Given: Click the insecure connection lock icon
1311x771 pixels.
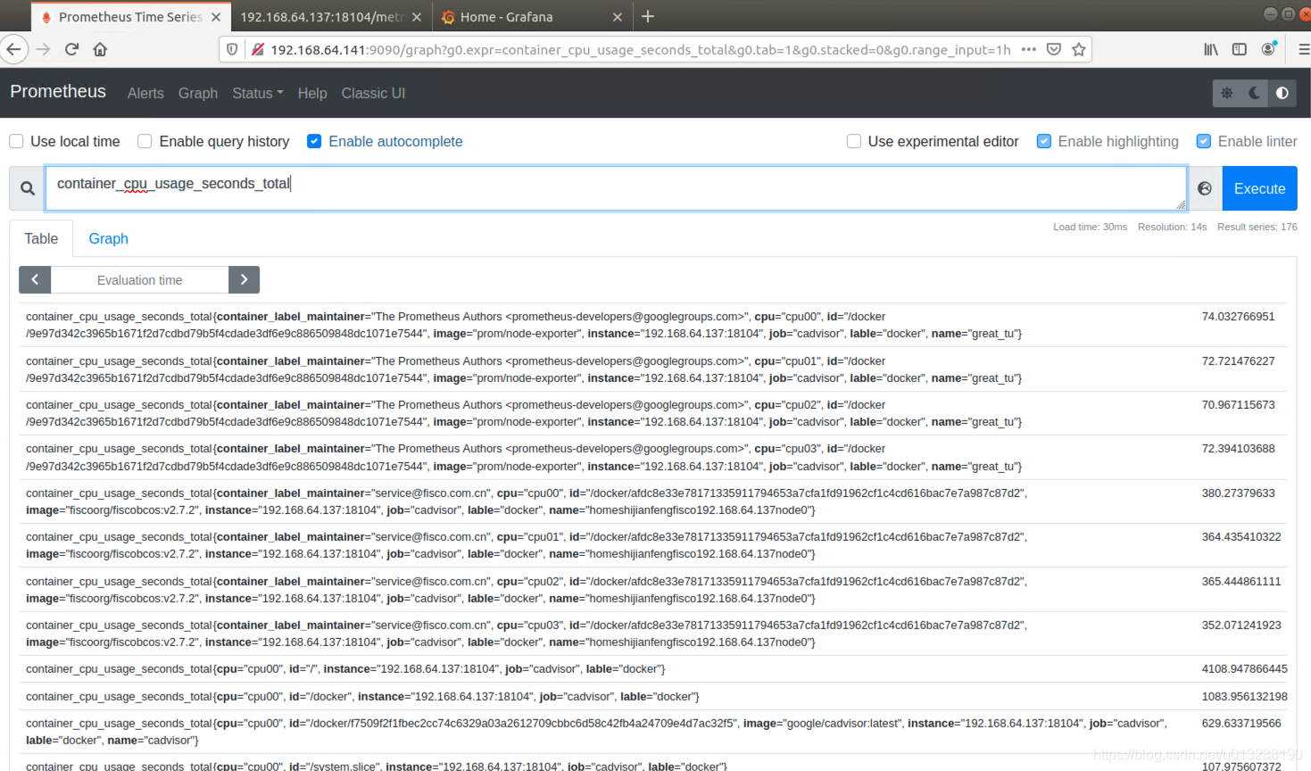Looking at the screenshot, I should (x=257, y=49).
